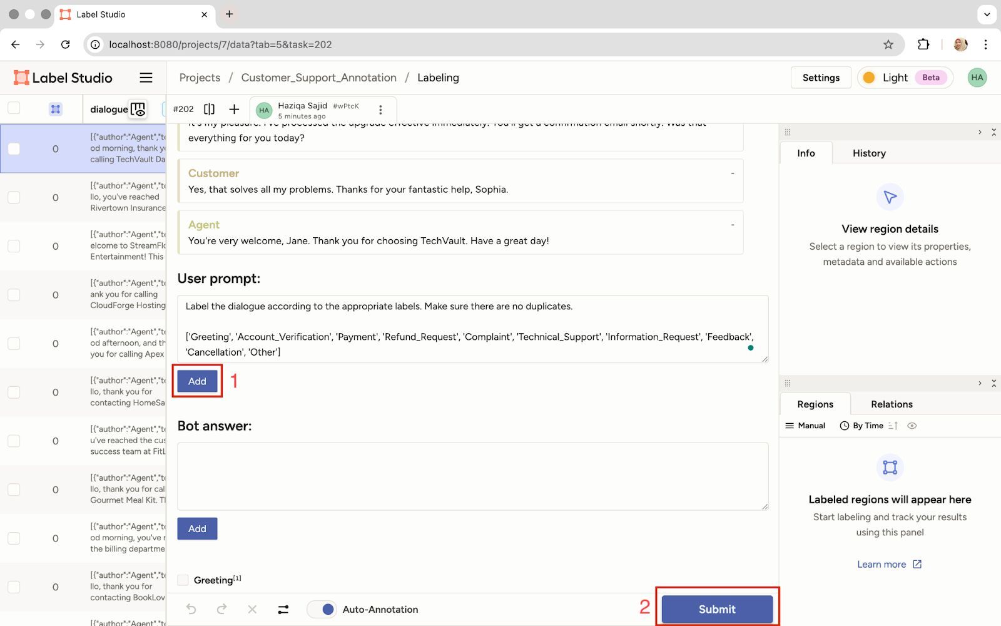
Task: Click inside the Bot answer text area
Action: point(472,476)
